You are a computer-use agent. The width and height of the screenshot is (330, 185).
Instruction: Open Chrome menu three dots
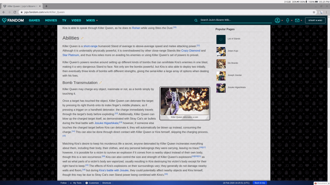tap(326, 12)
